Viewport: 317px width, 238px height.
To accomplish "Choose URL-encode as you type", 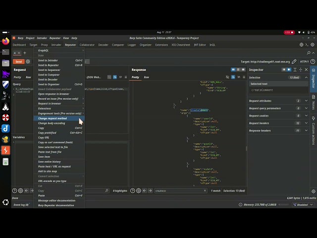I will (59, 181).
